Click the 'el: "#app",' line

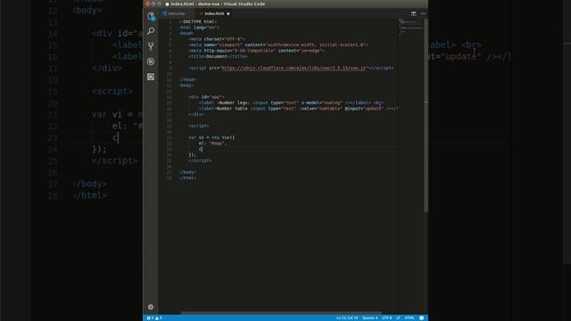tap(212, 144)
